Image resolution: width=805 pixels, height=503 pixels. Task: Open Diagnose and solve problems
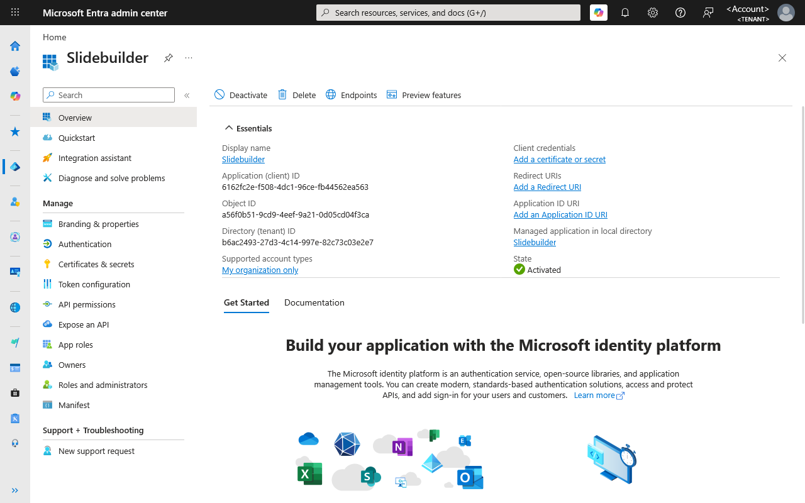[113, 178]
